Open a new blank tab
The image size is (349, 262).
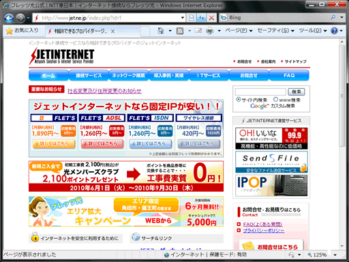145,31
